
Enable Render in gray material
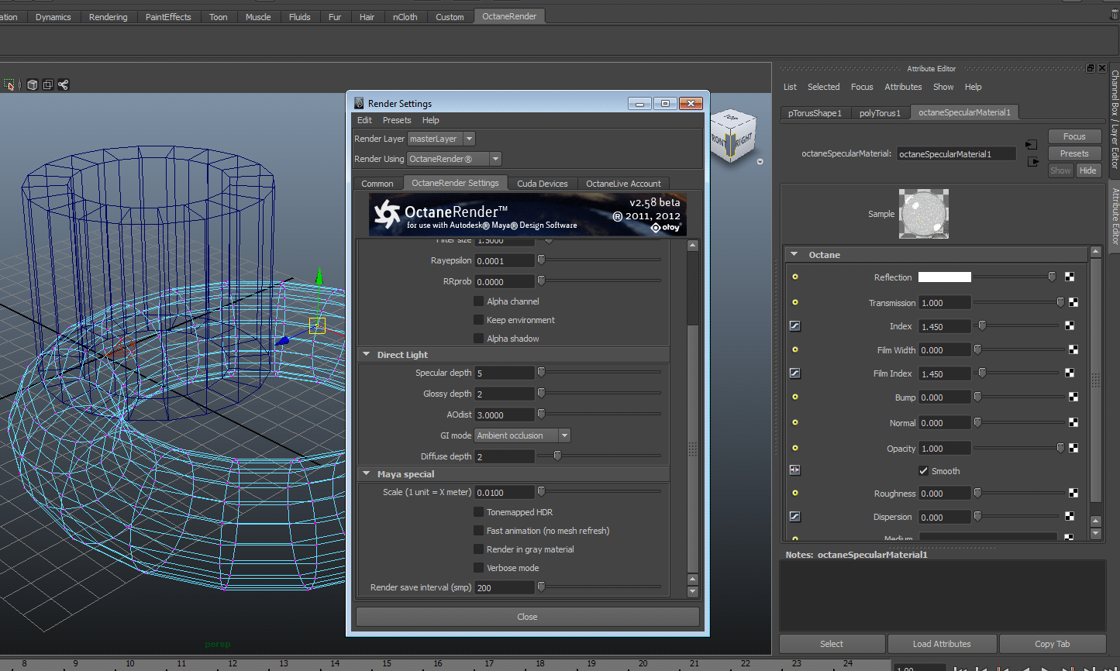tap(479, 549)
